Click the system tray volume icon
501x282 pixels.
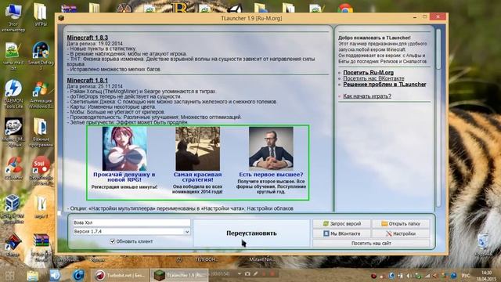[409, 276]
